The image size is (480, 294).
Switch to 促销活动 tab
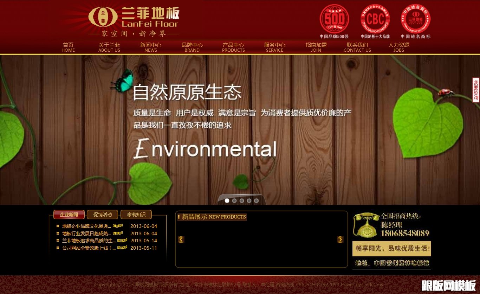(103, 215)
